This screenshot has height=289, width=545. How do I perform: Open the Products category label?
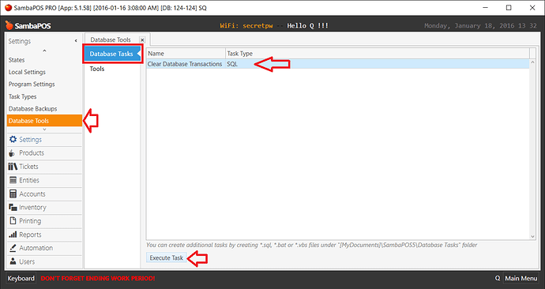(32, 153)
